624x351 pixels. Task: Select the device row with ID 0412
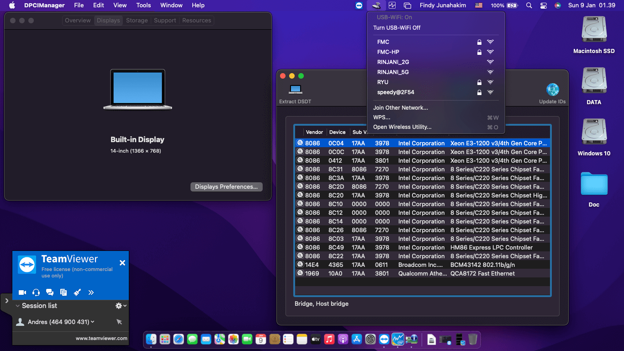(423, 161)
